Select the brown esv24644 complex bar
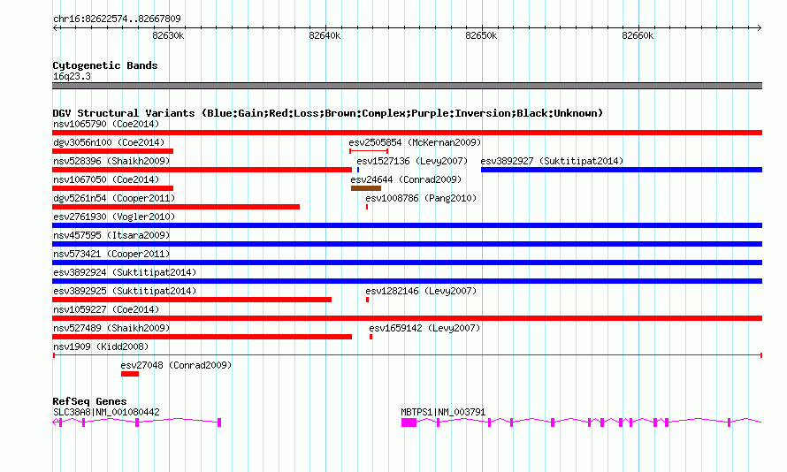 pos(366,188)
